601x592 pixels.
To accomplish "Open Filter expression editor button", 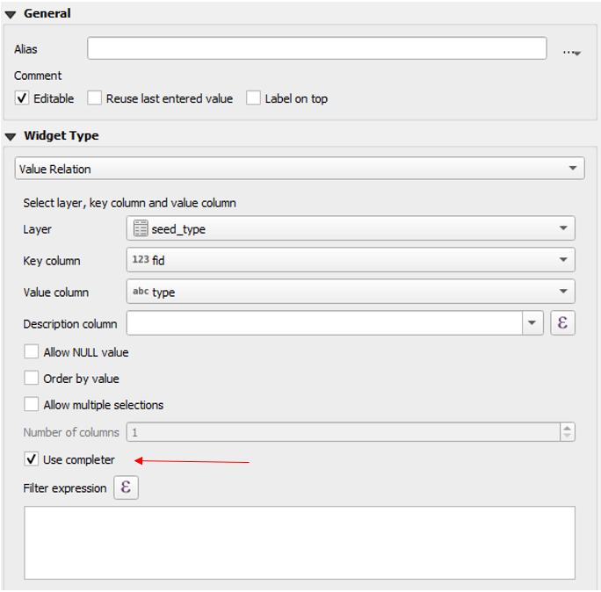I will pos(126,487).
